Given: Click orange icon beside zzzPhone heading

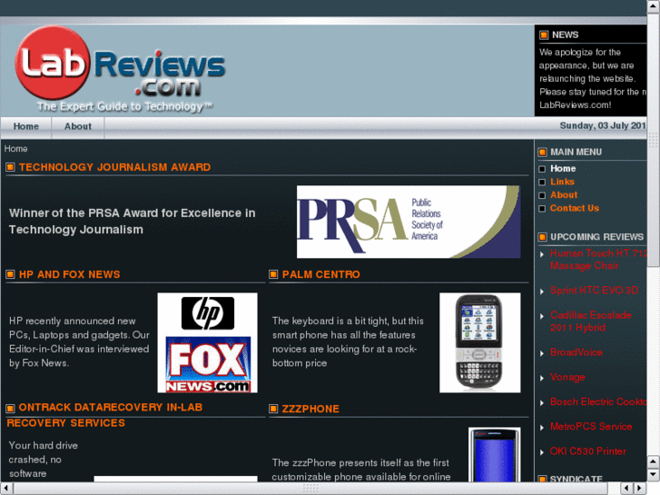Looking at the screenshot, I should 273,409.
